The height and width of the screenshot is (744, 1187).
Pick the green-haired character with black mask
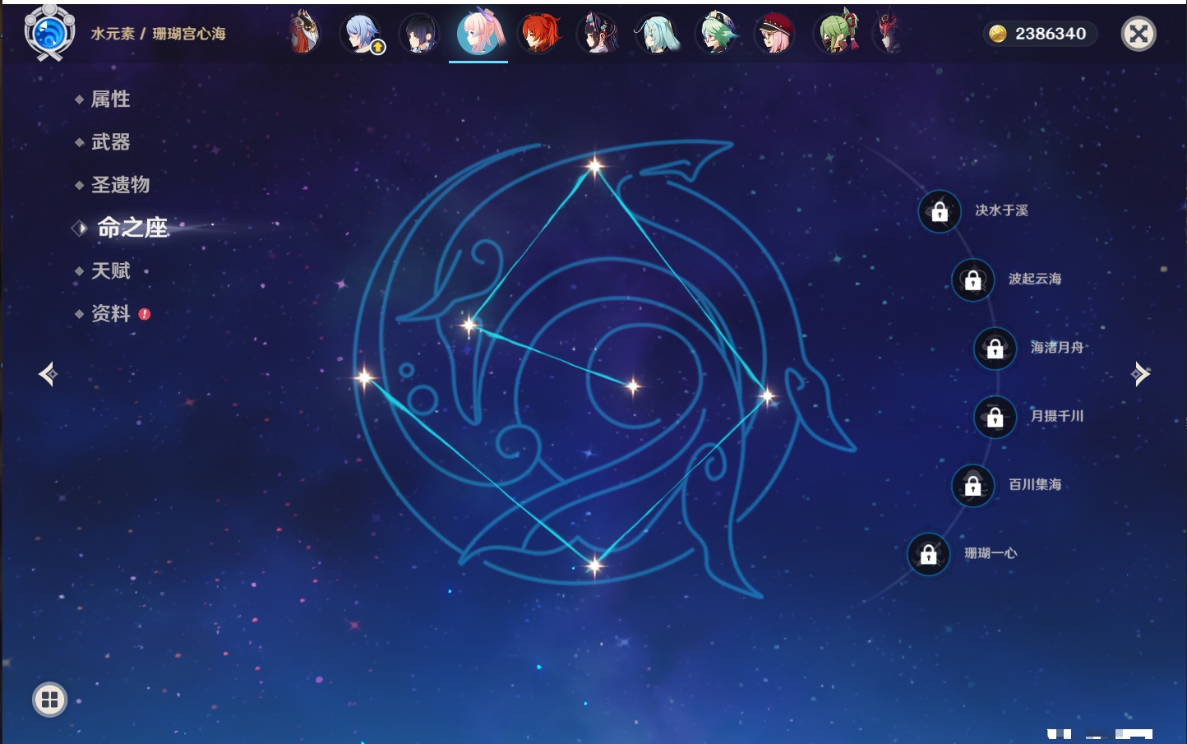click(836, 33)
